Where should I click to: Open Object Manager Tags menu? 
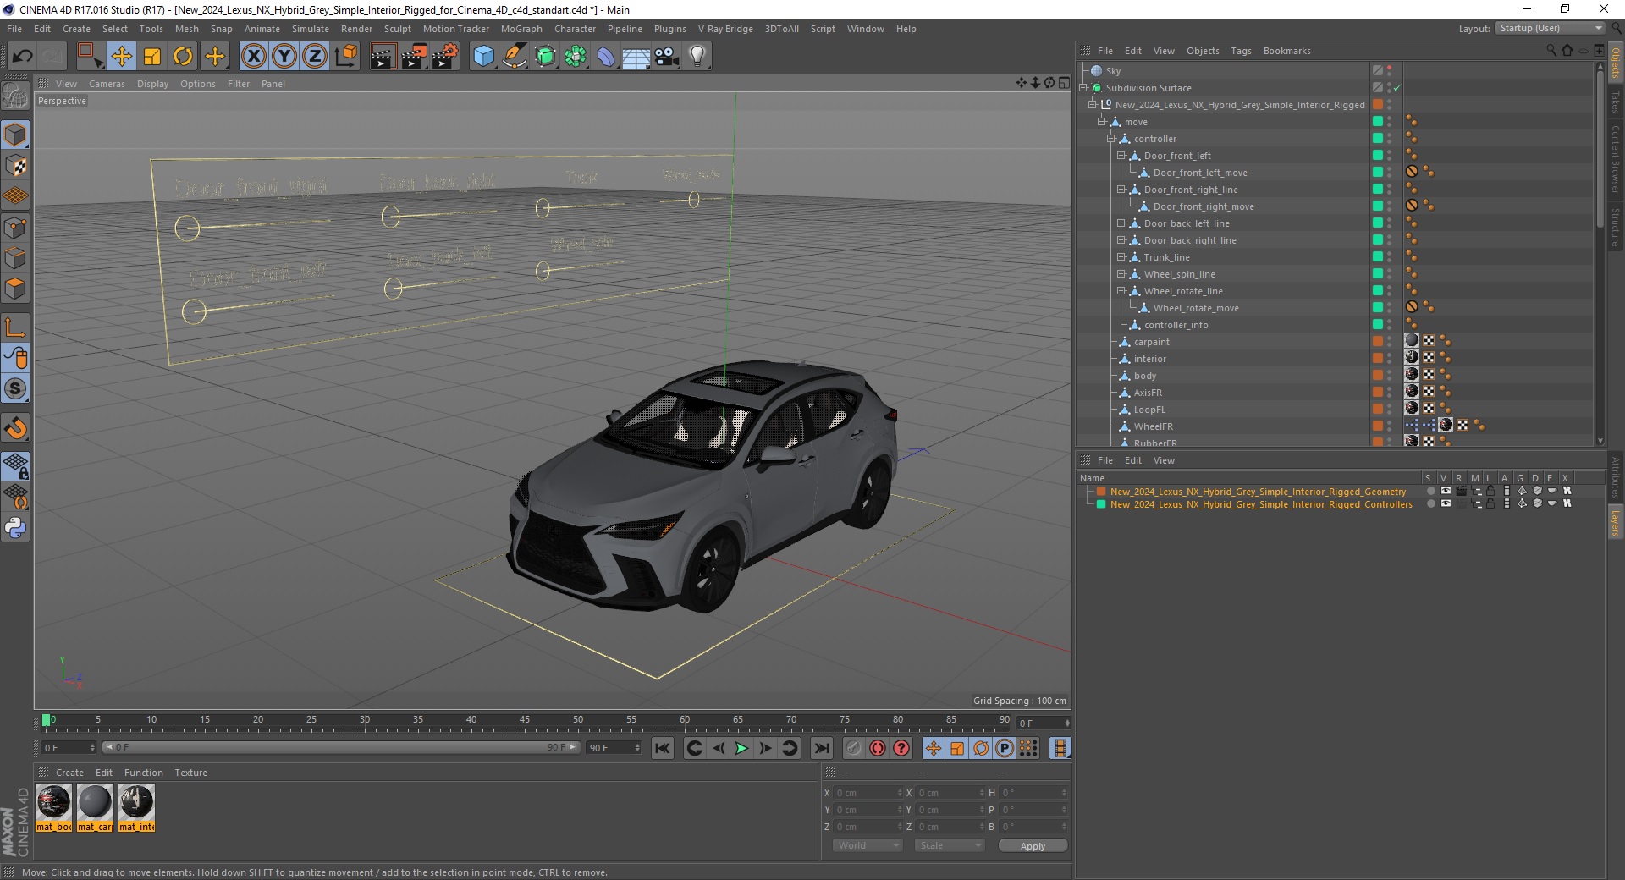pos(1241,51)
